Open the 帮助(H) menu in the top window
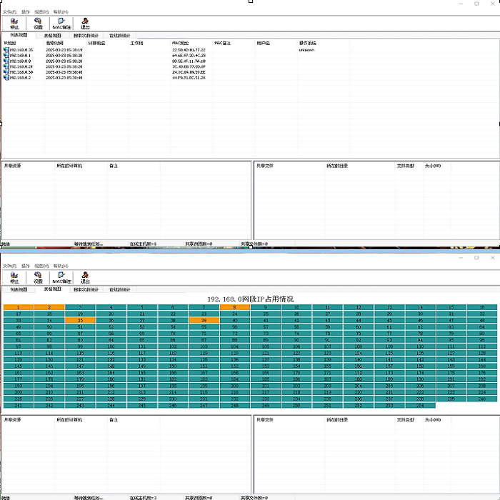The height and width of the screenshot is (500, 500). click(61, 12)
